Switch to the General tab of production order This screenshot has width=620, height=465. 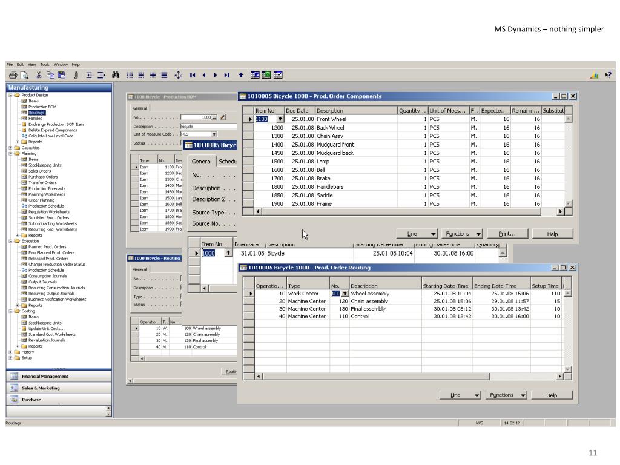point(202,162)
